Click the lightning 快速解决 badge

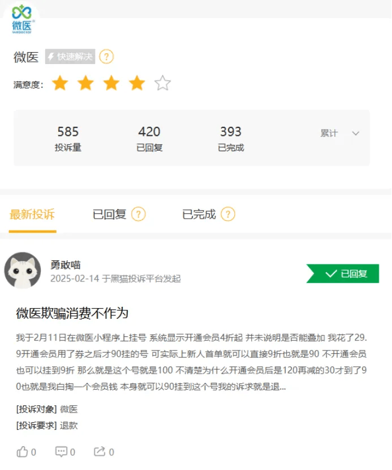click(70, 57)
